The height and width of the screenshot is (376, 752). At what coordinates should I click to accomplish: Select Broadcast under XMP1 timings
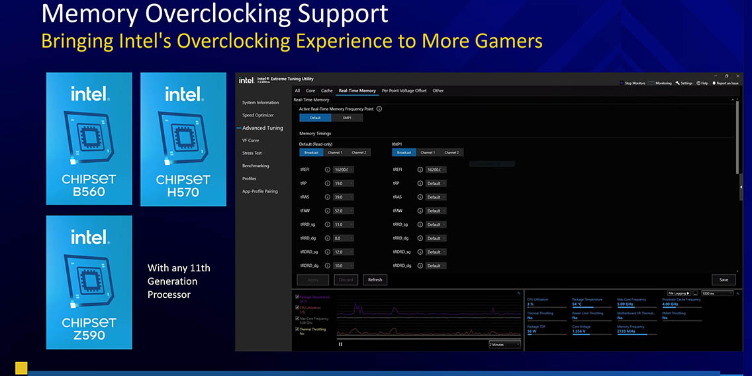(x=404, y=152)
